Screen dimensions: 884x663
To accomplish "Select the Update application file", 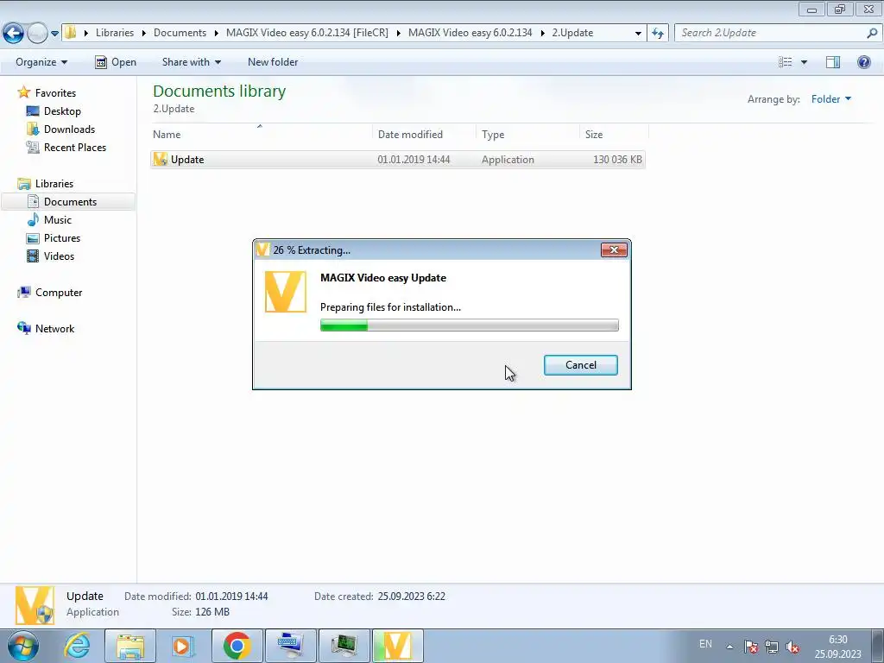I will (x=397, y=160).
